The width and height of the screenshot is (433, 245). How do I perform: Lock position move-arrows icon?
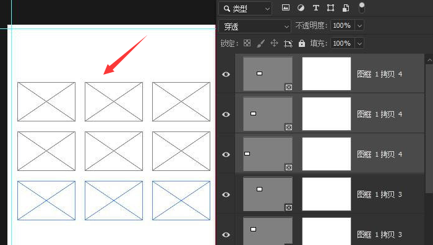pos(274,43)
